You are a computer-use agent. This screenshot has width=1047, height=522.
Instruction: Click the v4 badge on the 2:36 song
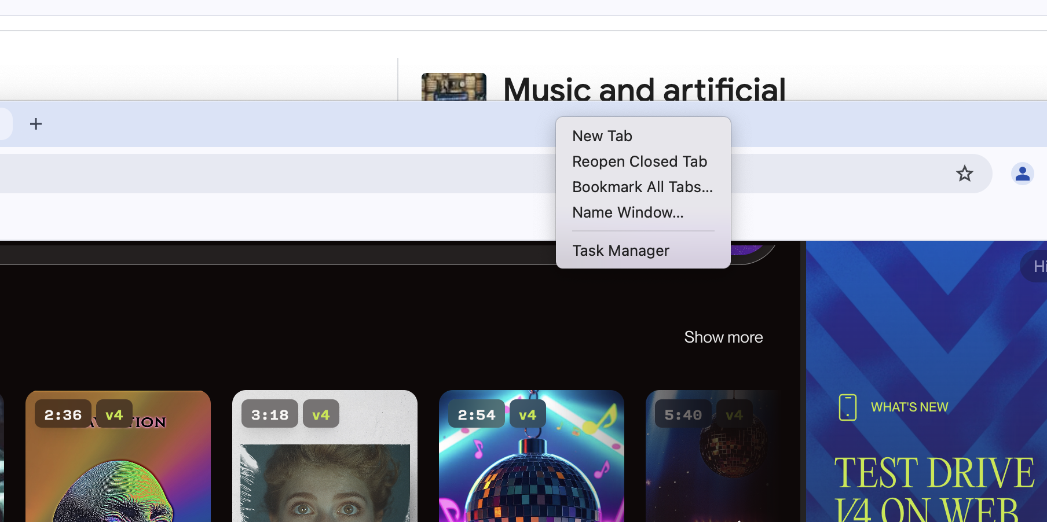pos(114,414)
